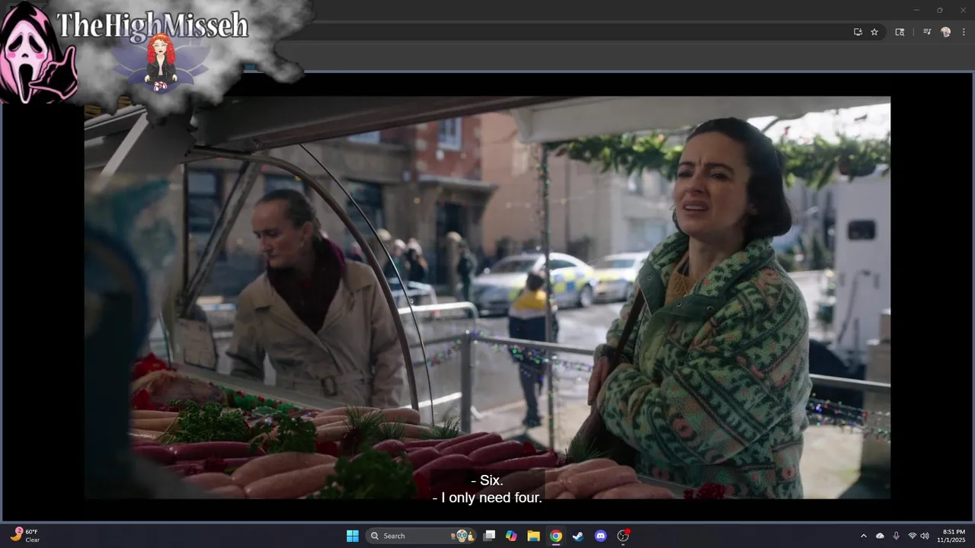Open File Explorer from the taskbar
Image resolution: width=975 pixels, height=548 pixels.
pyautogui.click(x=533, y=536)
